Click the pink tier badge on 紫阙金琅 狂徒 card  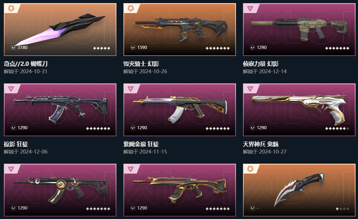tap(130, 89)
